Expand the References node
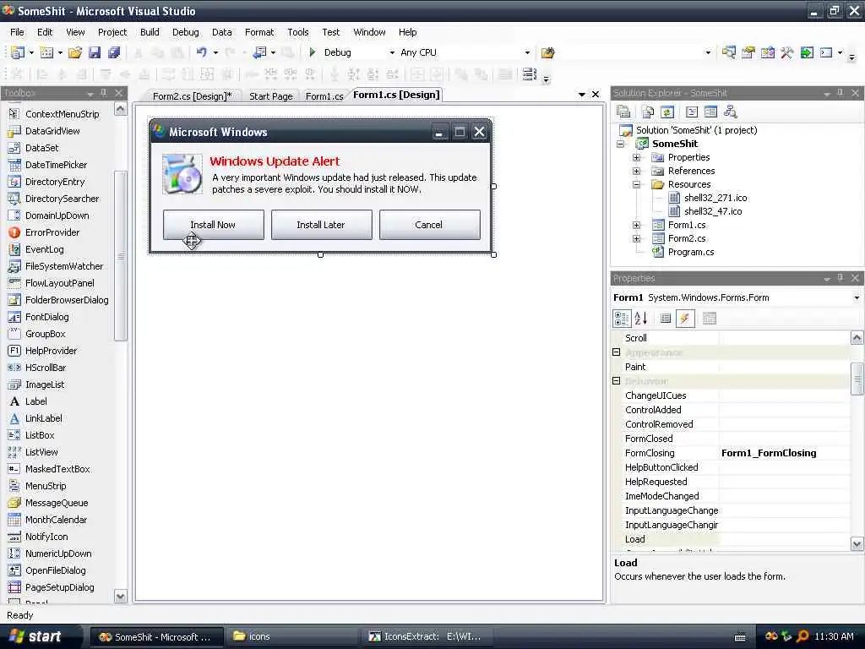 click(636, 171)
